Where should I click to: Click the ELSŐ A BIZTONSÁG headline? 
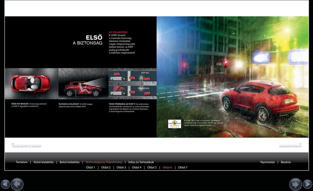pyautogui.click(x=88, y=40)
